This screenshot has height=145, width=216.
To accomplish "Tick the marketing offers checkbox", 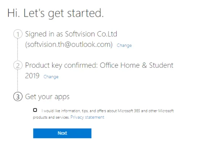I will 35,110.
